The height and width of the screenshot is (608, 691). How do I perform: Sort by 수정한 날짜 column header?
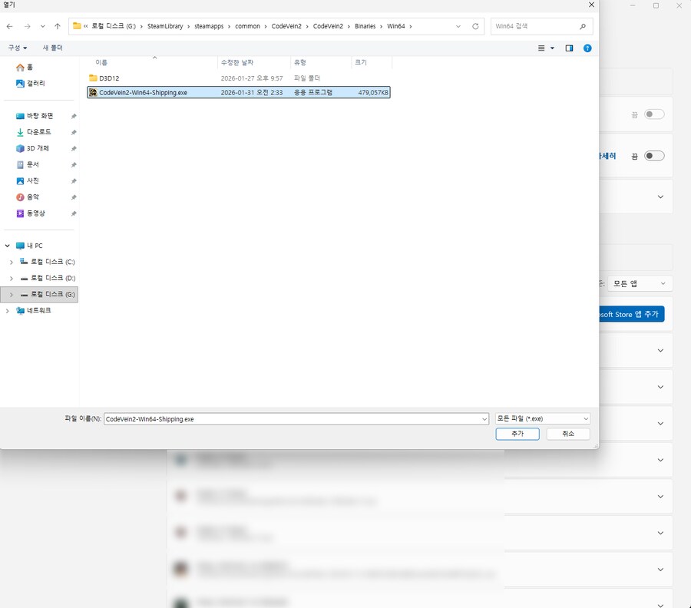236,62
